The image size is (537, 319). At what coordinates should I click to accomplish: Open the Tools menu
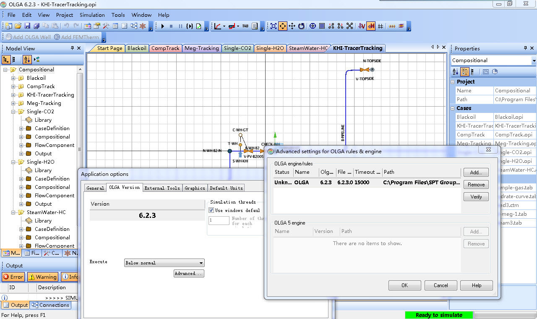118,15
